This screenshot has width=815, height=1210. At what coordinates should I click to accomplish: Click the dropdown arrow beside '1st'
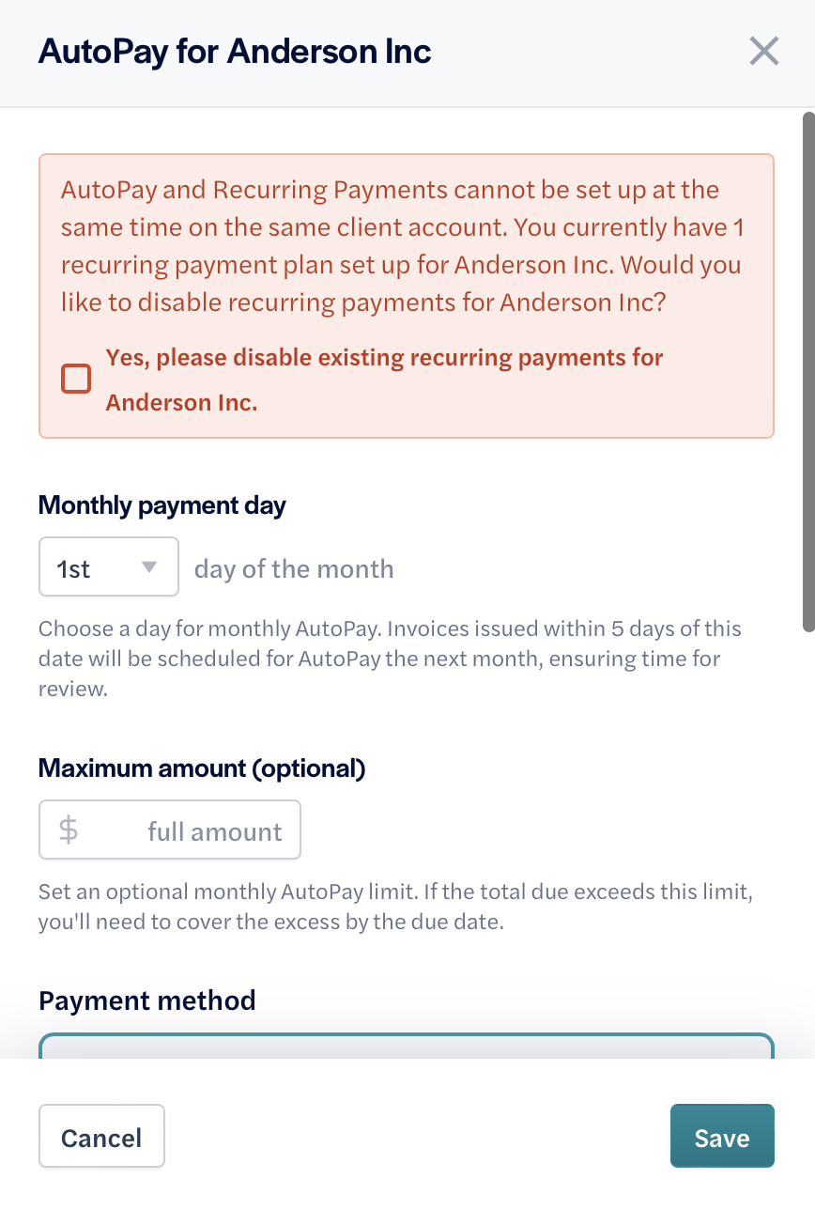point(148,566)
